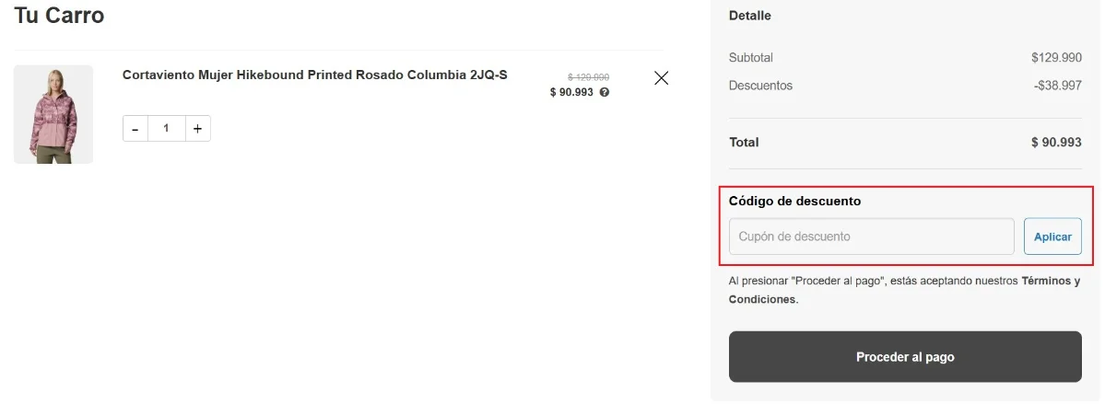This screenshot has height=404, width=1105.
Task: Focus the Cupón de descuento field
Action: tap(871, 237)
